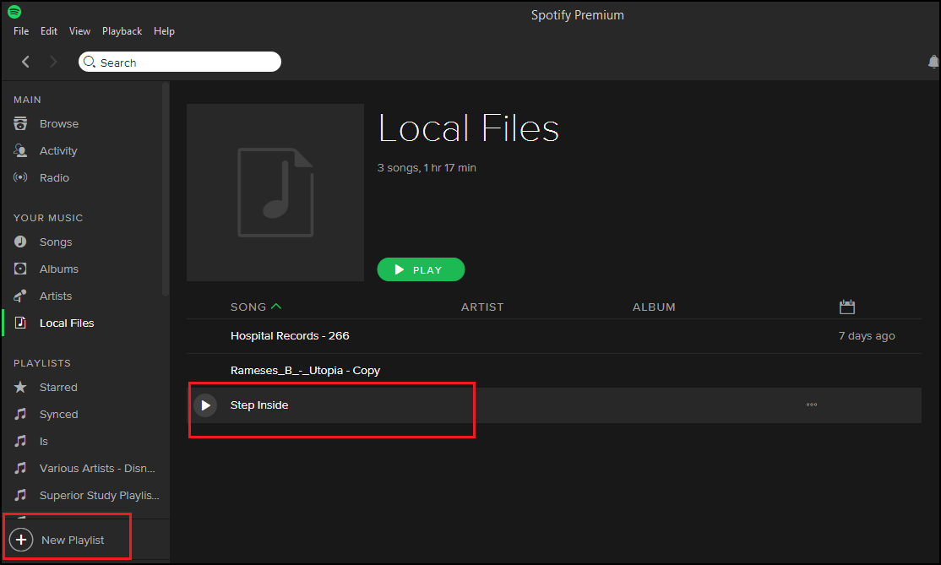Open notifications bell icon
The width and height of the screenshot is (941, 565).
pos(933,61)
